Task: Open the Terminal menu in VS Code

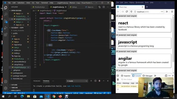Action: 44,3
